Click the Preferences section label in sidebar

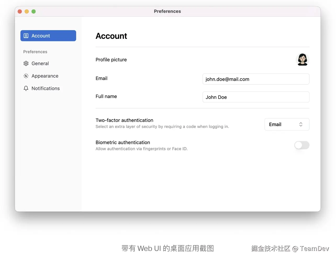(x=35, y=52)
